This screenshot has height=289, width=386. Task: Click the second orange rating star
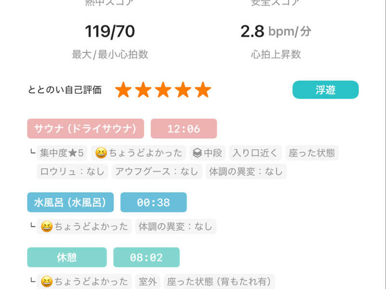143,90
